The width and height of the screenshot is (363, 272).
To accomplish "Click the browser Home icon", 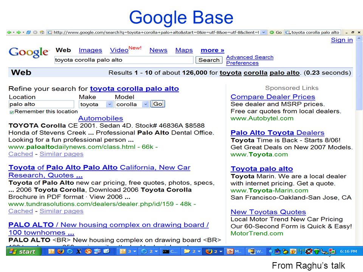I will [42, 32].
